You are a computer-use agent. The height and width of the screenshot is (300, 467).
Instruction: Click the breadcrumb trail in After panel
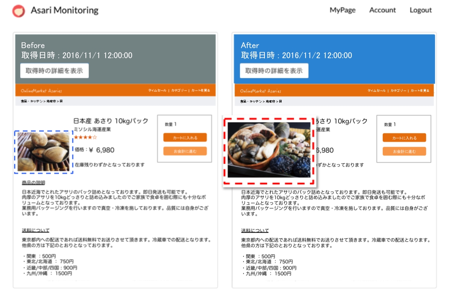point(261,101)
